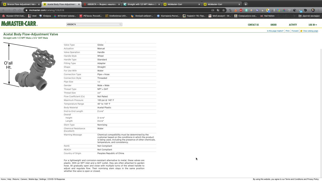Click the translate page icon in address bar
The image size is (322, 181).
click(218, 10)
